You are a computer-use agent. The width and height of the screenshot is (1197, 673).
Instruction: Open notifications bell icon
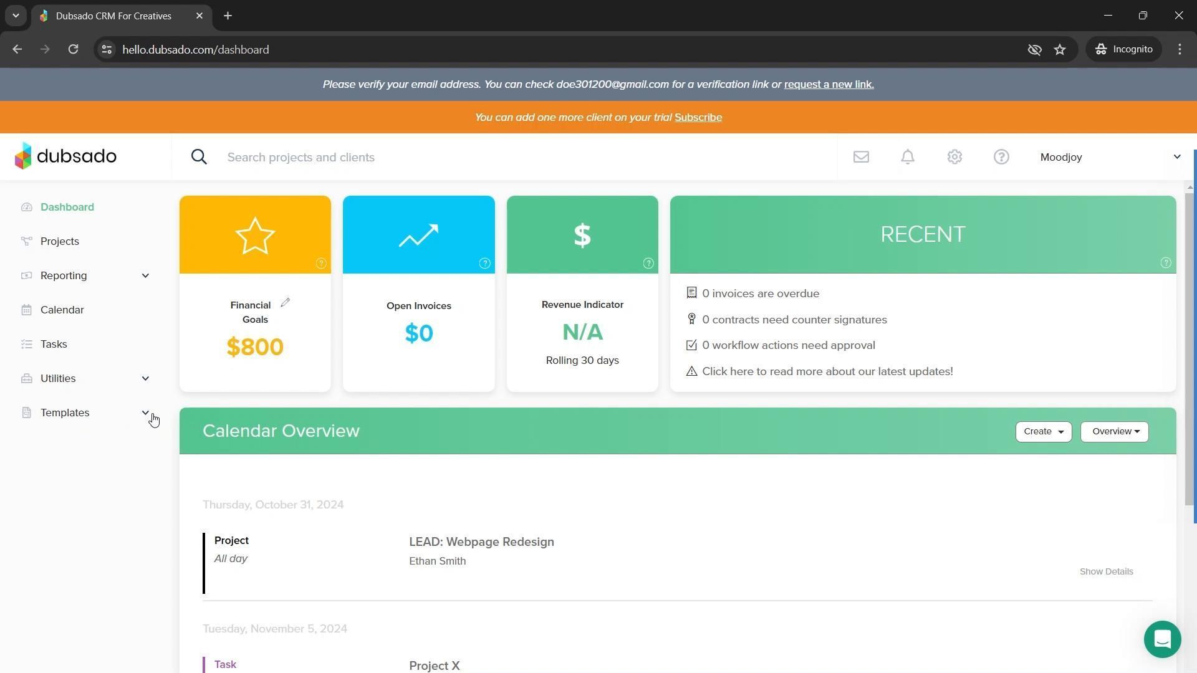908,157
